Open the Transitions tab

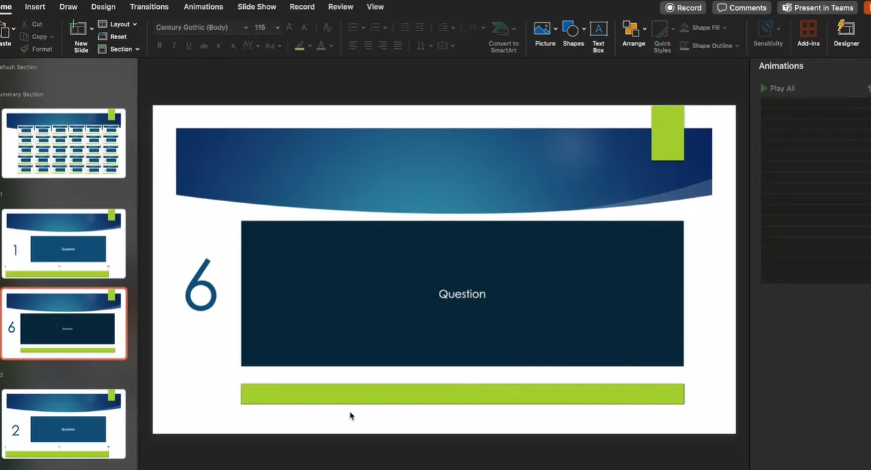pos(149,7)
